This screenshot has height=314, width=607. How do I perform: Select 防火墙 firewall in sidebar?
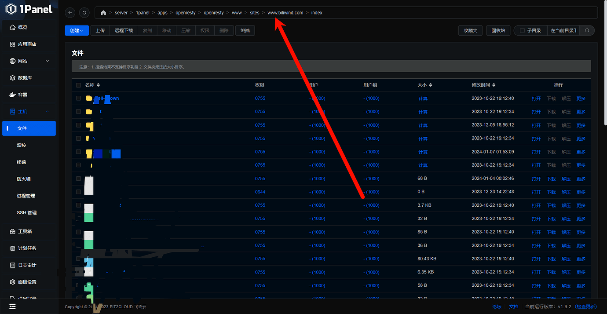tap(24, 179)
